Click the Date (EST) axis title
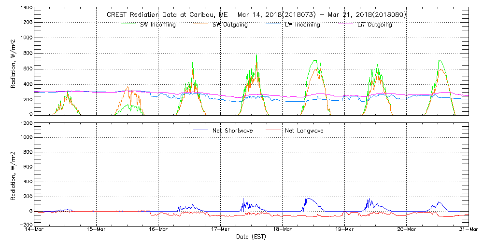The height and width of the screenshot is (241, 483). tap(252, 237)
